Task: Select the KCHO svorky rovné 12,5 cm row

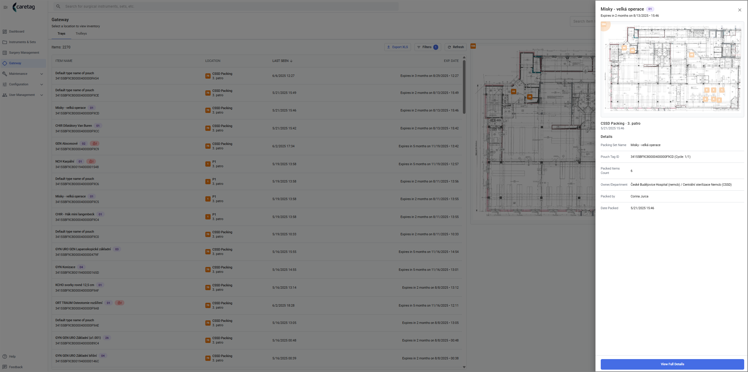Action: coord(257,288)
